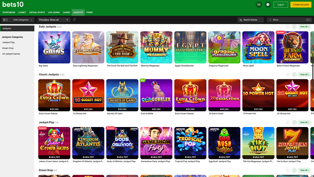The width and height of the screenshot is (314, 177).
Task: Select the Jackpots tab
Action: click(78, 12)
